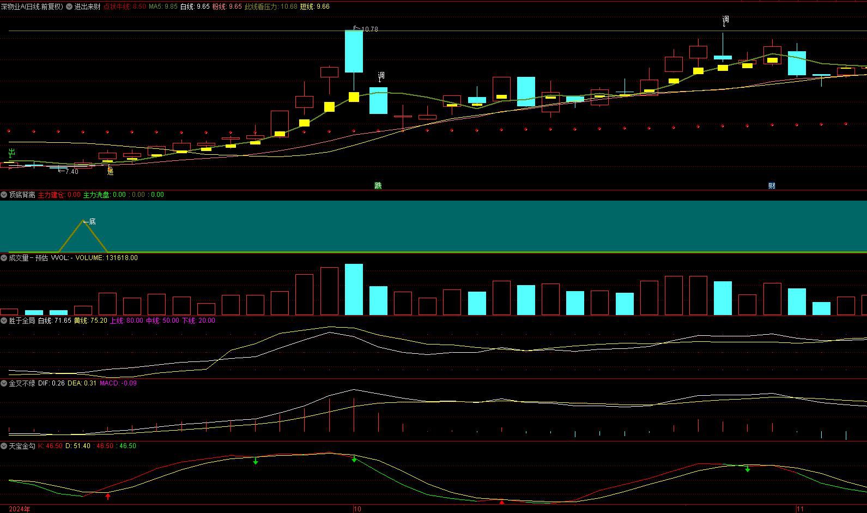Image resolution: width=867 pixels, height=513 pixels.
Task: Open the 胜于全局 panel dropdown arrow
Action: tap(4, 321)
